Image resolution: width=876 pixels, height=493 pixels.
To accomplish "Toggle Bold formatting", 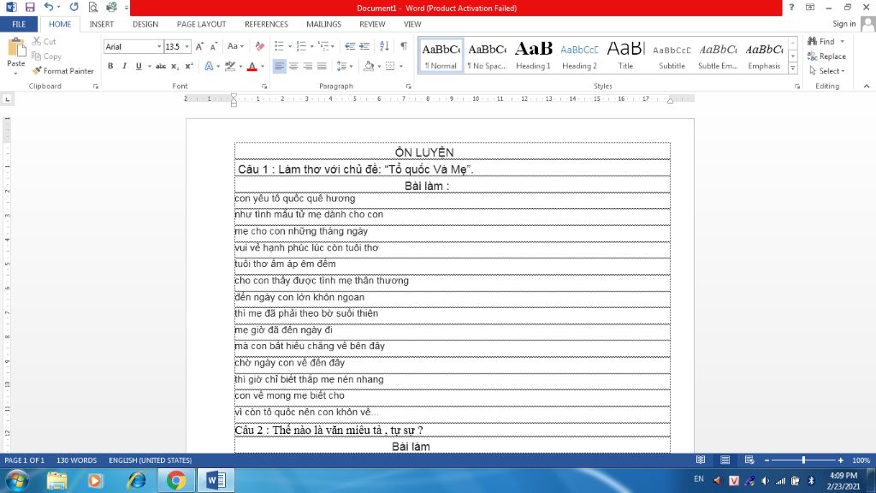I will point(110,67).
